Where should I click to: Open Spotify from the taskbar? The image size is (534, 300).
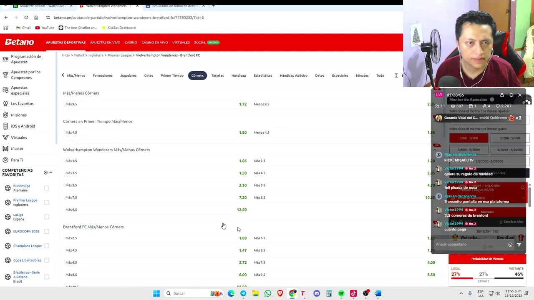pos(341,293)
